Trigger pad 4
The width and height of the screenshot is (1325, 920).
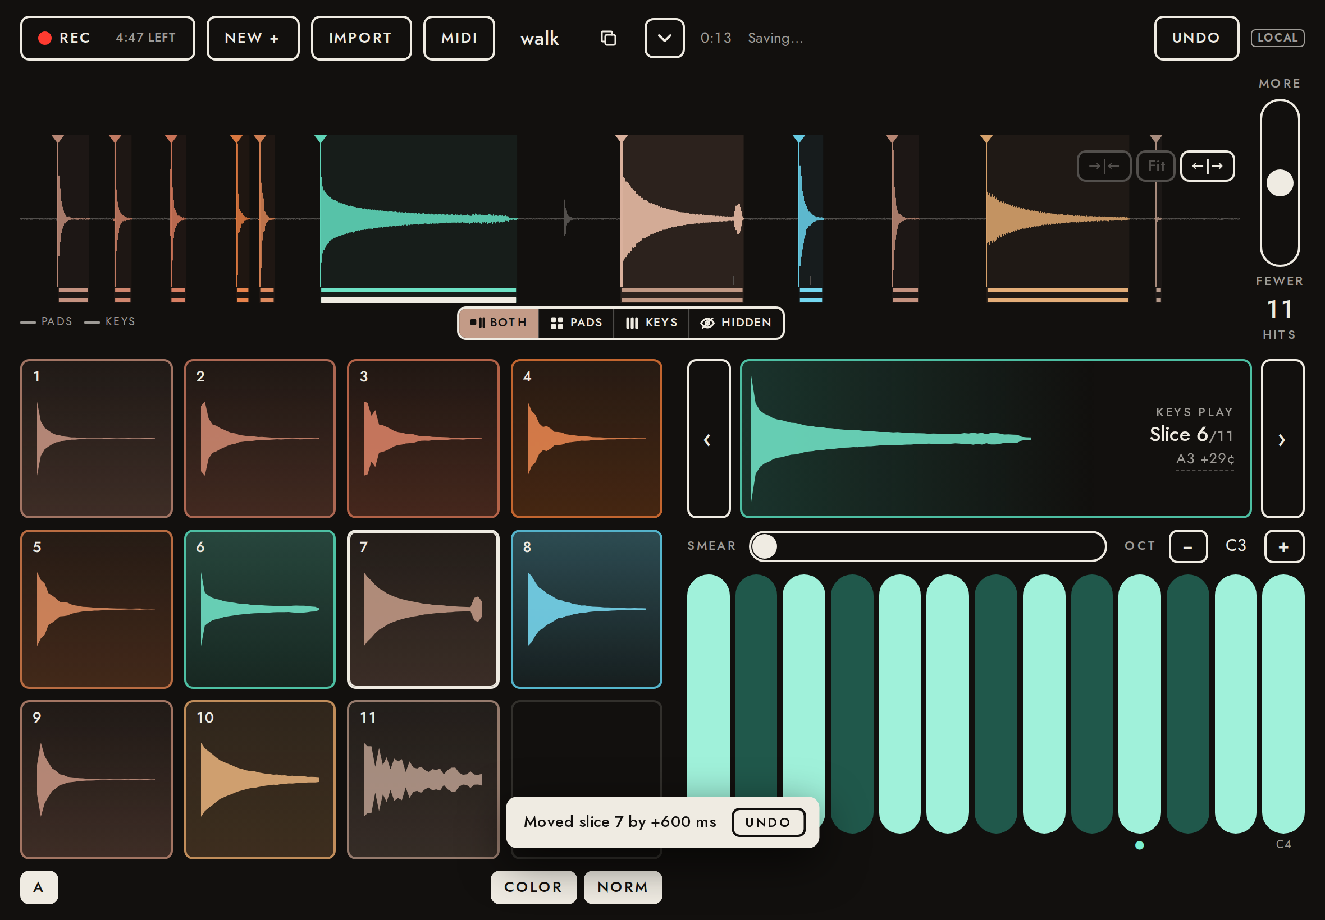tap(586, 439)
